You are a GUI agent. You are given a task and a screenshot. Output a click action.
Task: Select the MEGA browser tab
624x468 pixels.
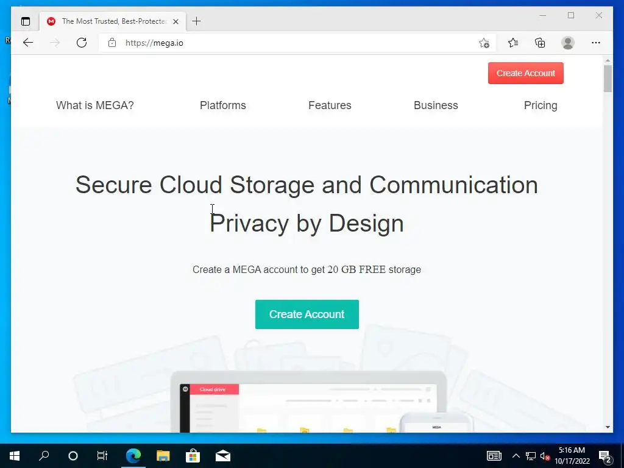click(x=113, y=21)
